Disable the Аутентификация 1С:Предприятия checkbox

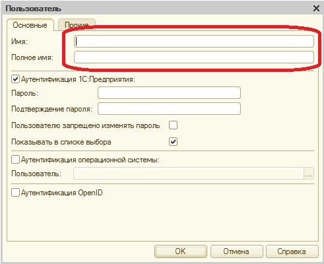click(15, 79)
